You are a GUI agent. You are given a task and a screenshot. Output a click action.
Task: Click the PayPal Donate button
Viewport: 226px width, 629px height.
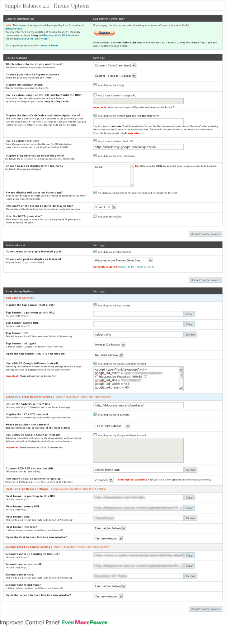click(104, 33)
